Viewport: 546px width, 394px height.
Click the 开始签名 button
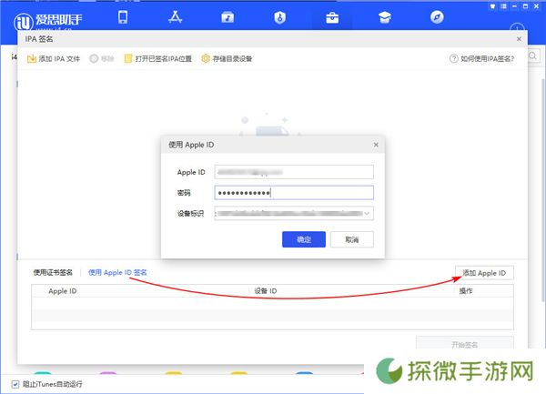pyautogui.click(x=464, y=343)
